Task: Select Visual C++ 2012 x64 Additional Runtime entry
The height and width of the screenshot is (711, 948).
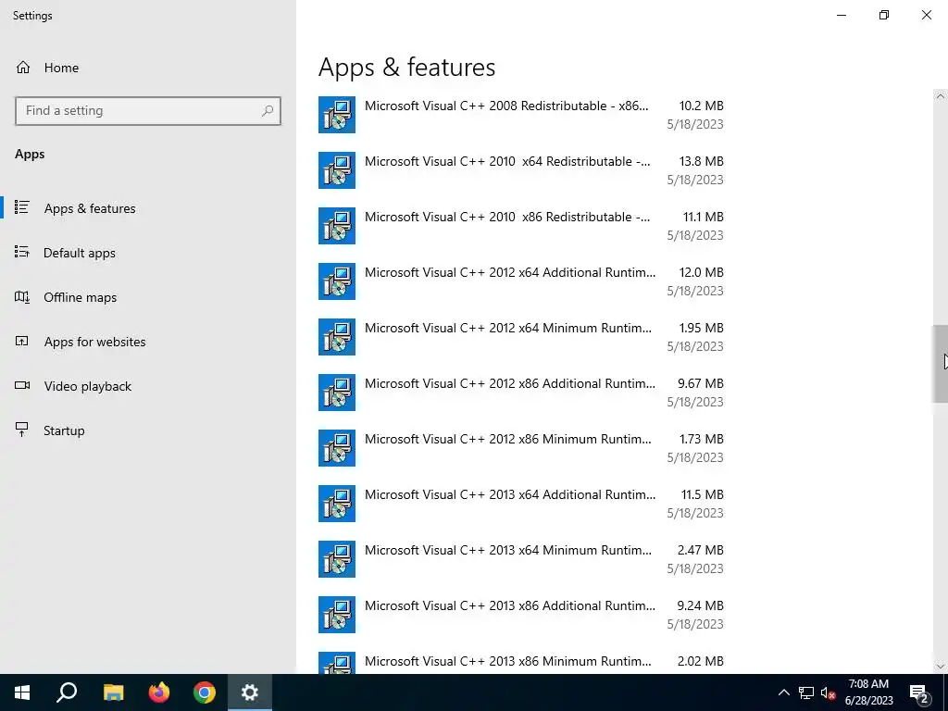Action: (x=521, y=281)
